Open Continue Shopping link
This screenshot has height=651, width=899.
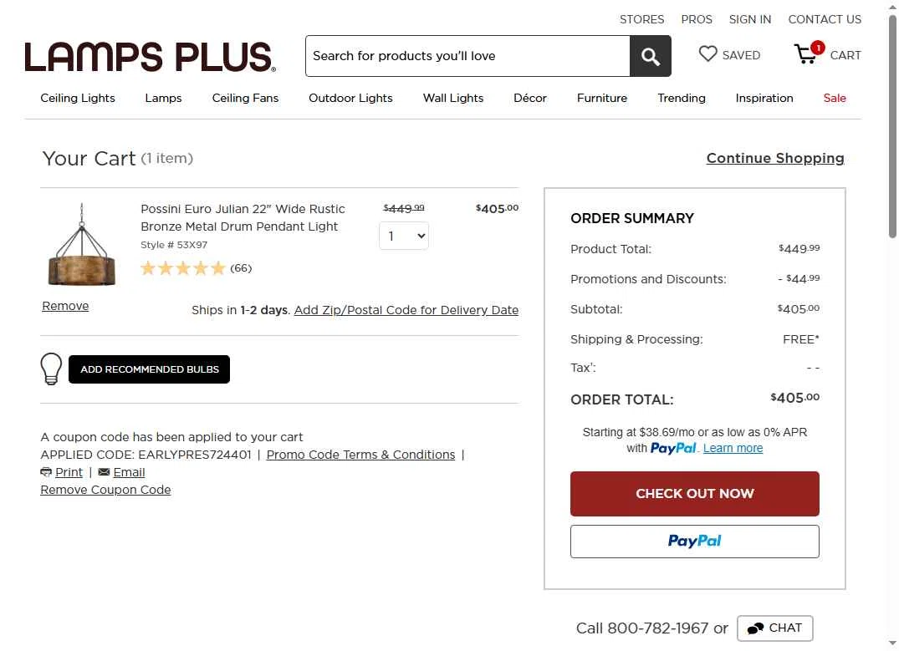[775, 158]
